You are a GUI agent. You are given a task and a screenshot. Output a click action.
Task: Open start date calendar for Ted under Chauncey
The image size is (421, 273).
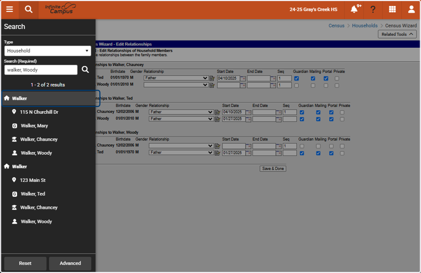pyautogui.click(x=243, y=79)
